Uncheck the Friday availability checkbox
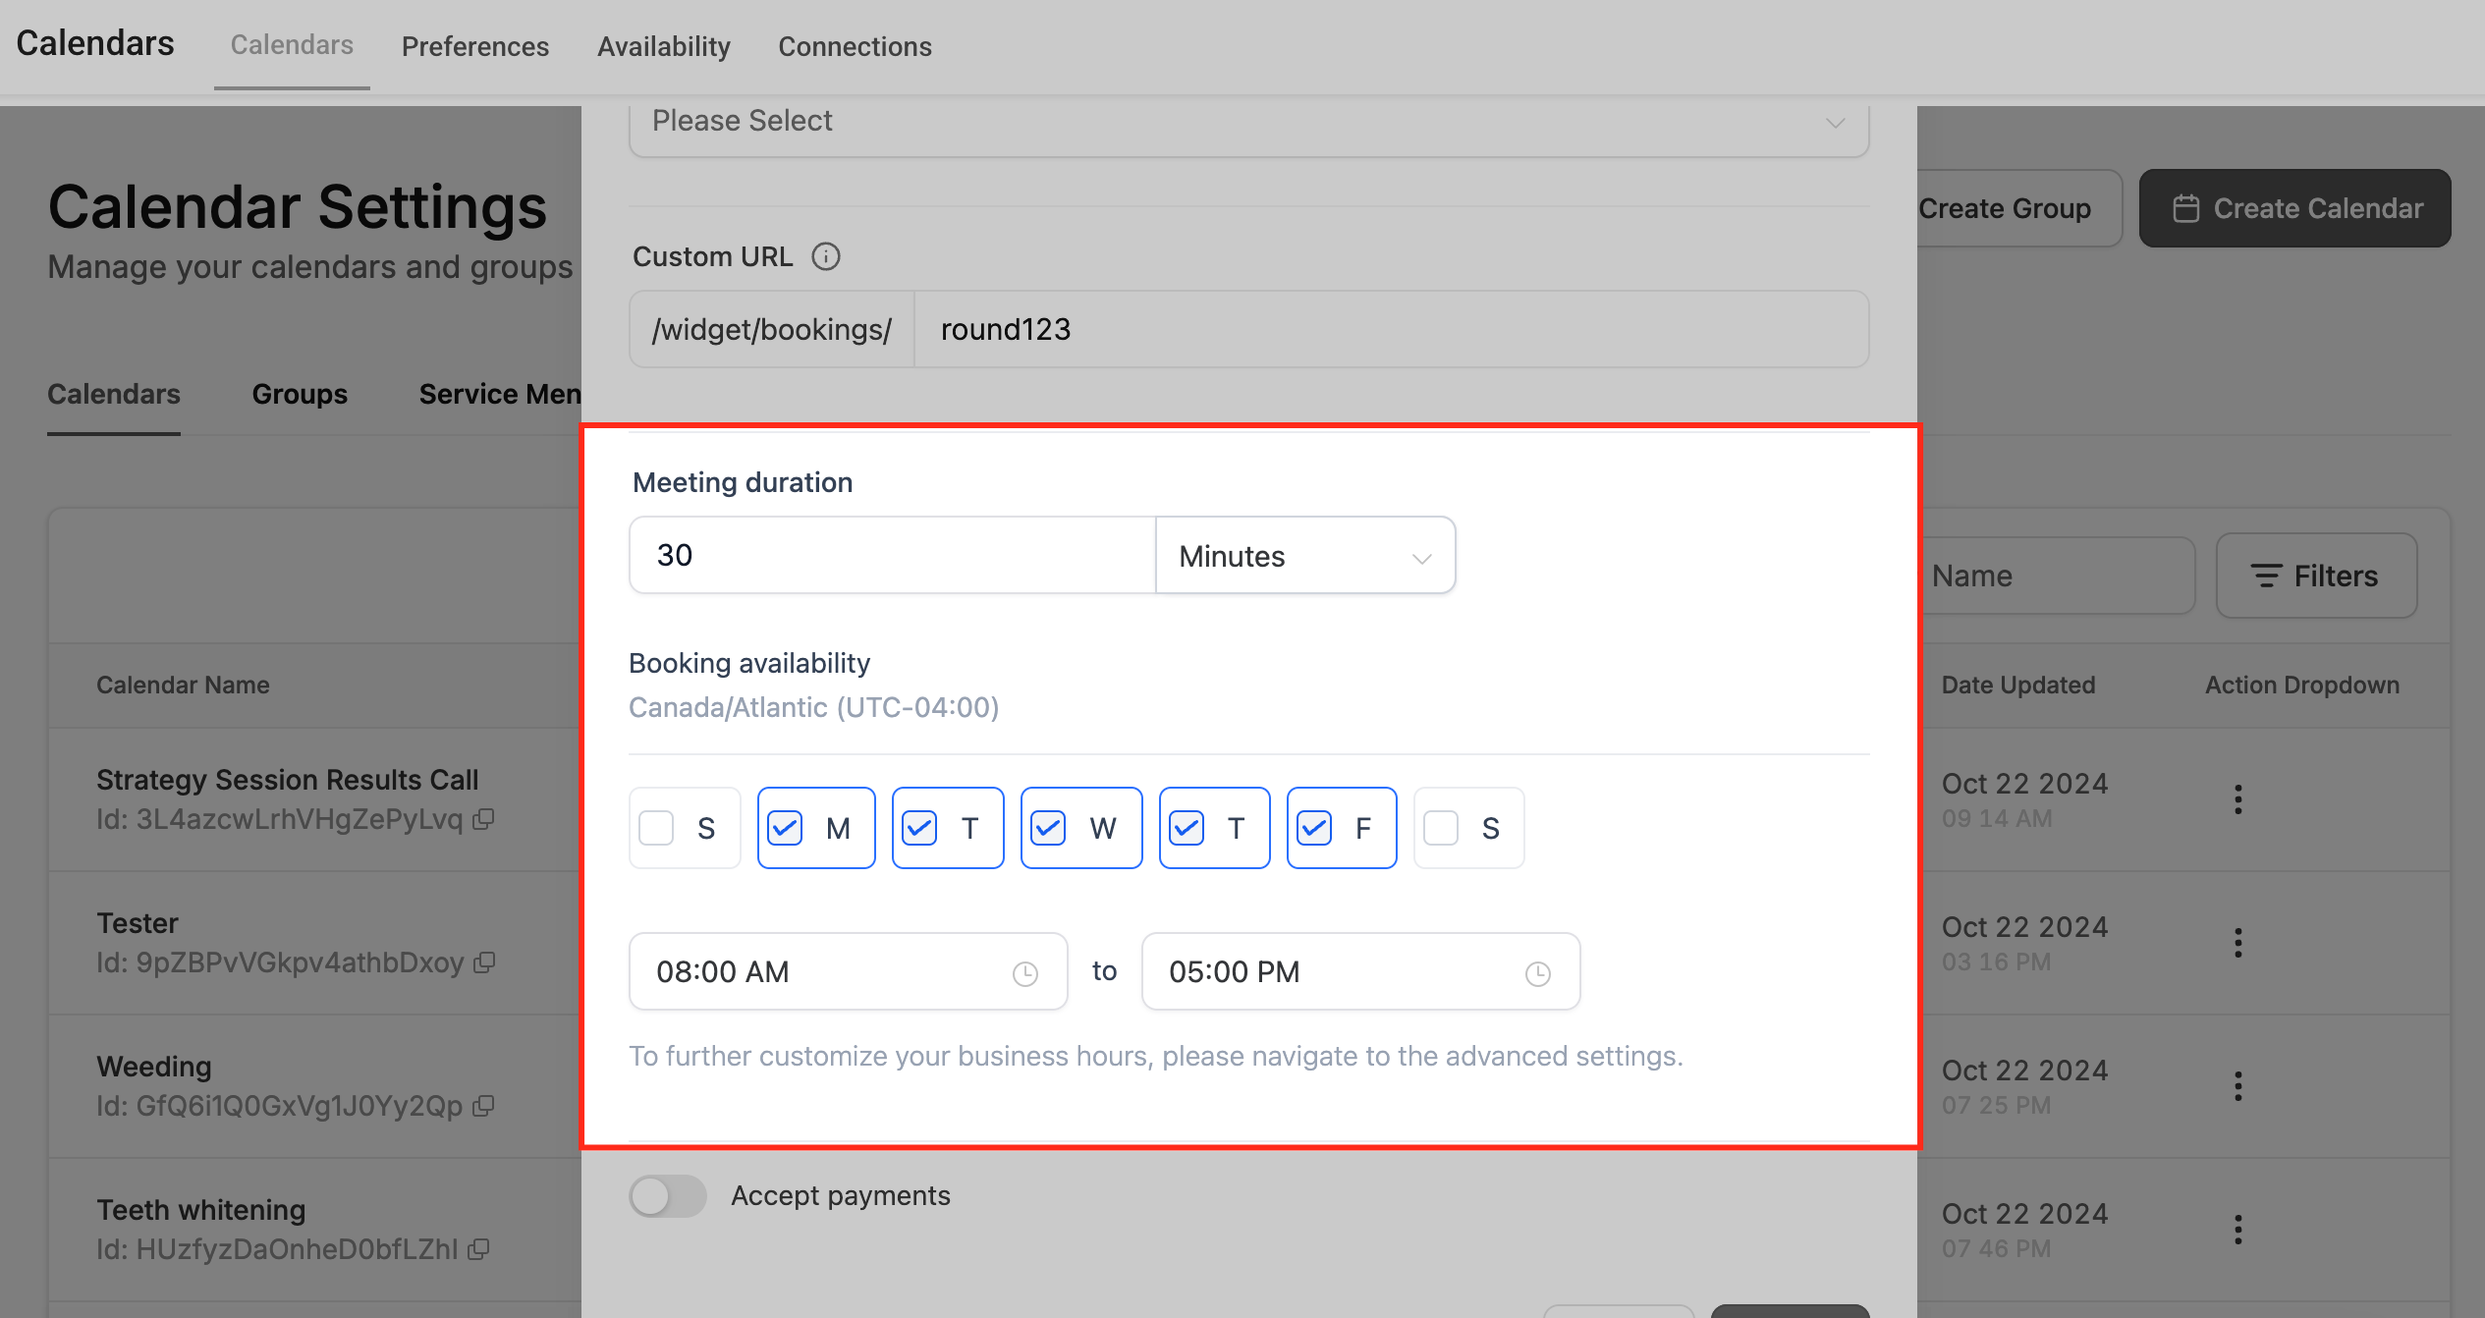Viewport: 2485px width, 1318px height. click(x=1314, y=828)
